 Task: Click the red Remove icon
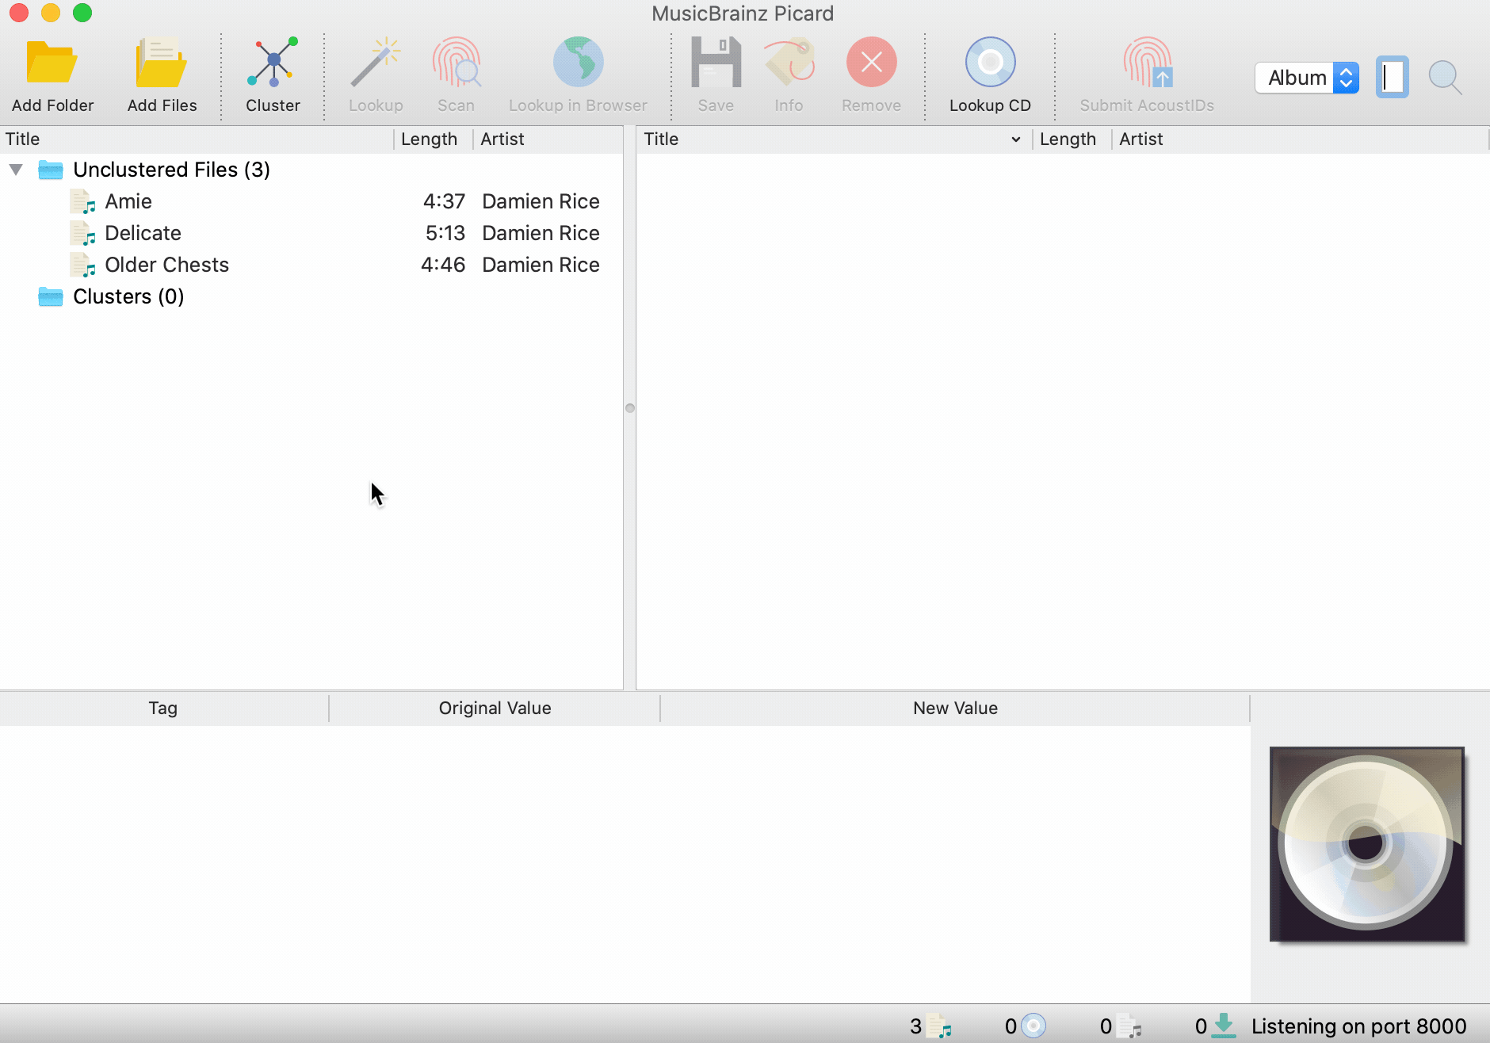[871, 63]
